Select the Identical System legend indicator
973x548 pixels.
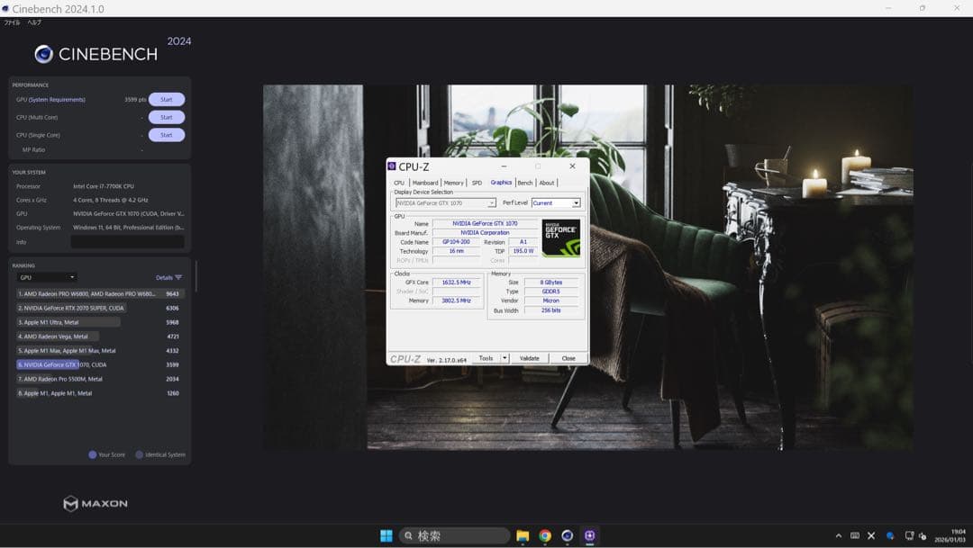(140, 454)
